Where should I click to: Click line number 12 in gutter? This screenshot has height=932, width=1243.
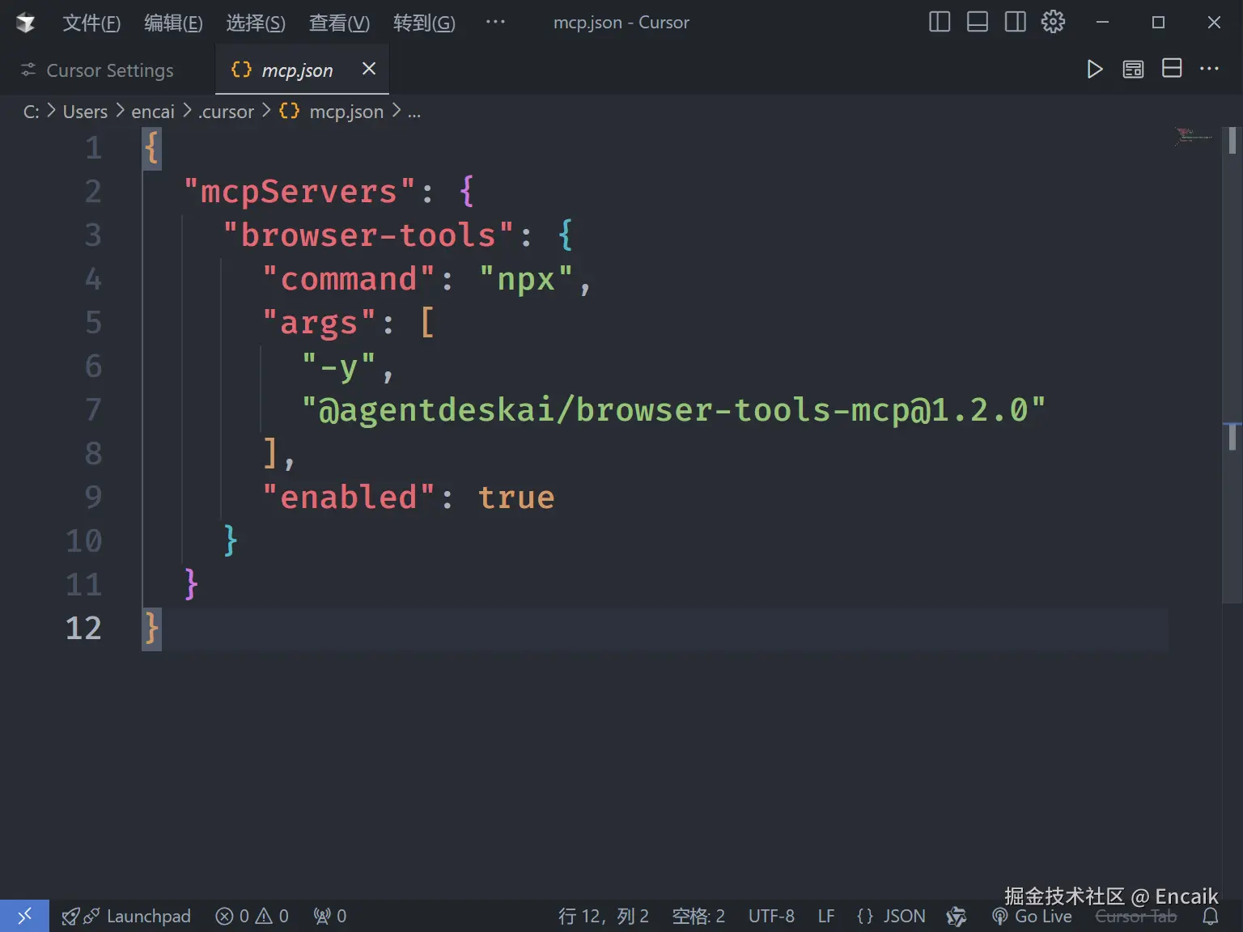pos(83,628)
